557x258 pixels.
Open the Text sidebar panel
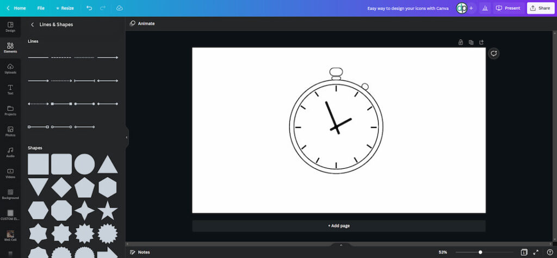tap(10, 90)
